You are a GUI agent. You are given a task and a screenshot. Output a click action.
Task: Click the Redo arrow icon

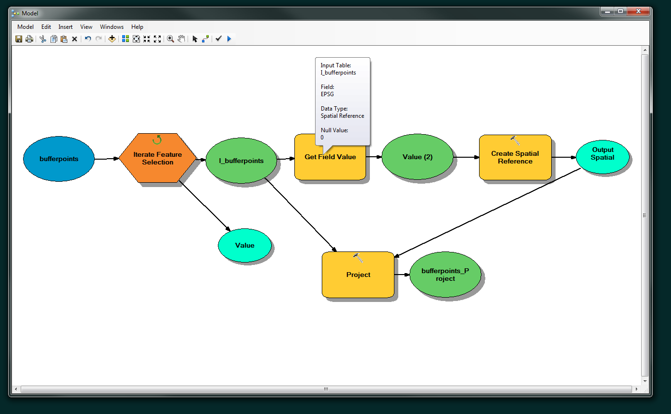point(99,39)
